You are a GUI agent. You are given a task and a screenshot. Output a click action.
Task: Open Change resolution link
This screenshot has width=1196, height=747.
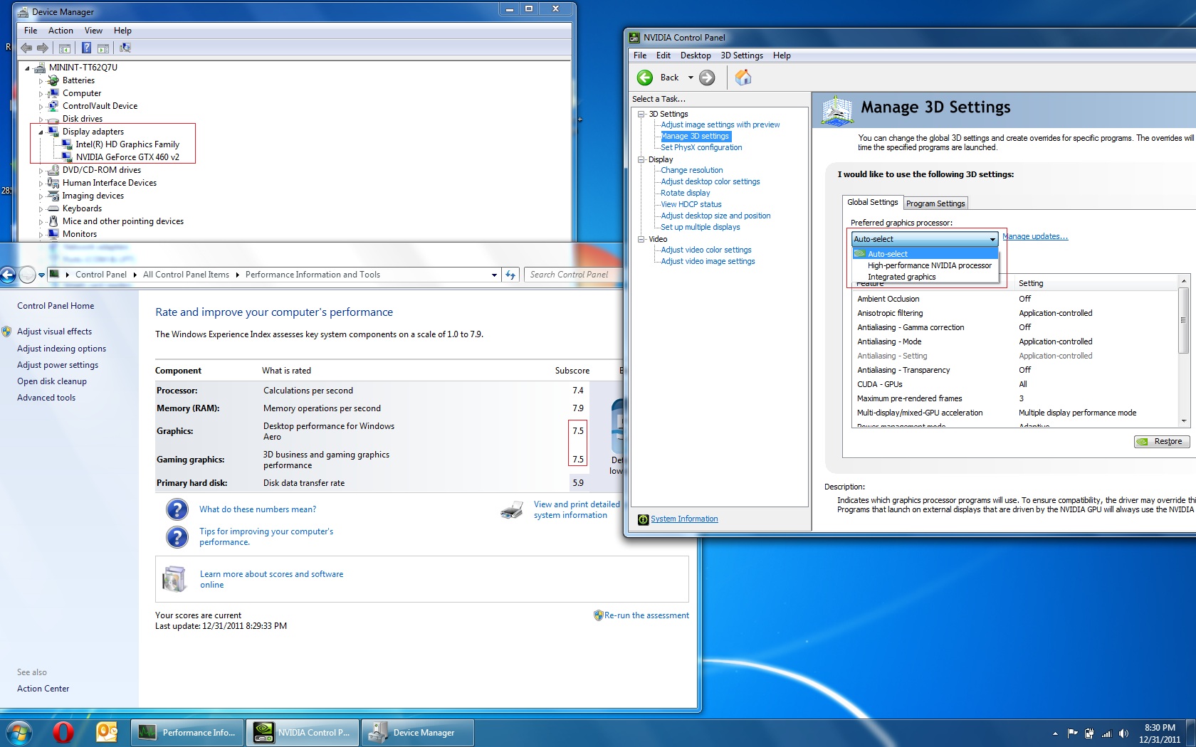click(691, 170)
